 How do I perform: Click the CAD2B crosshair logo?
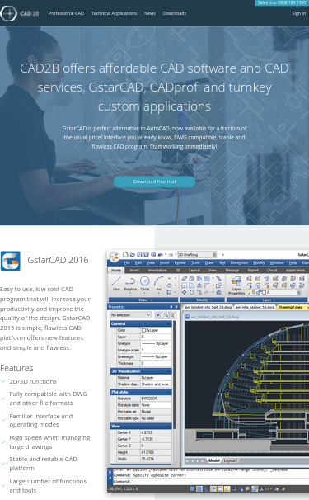(8, 13)
